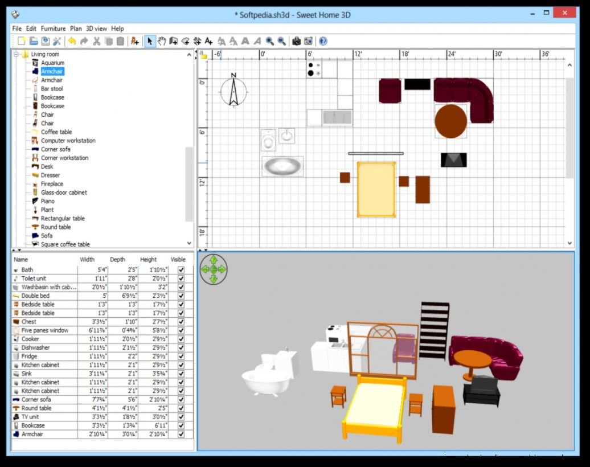Image resolution: width=590 pixels, height=467 pixels.
Task: Click the Italic text style icon
Action: pyautogui.click(x=257, y=41)
